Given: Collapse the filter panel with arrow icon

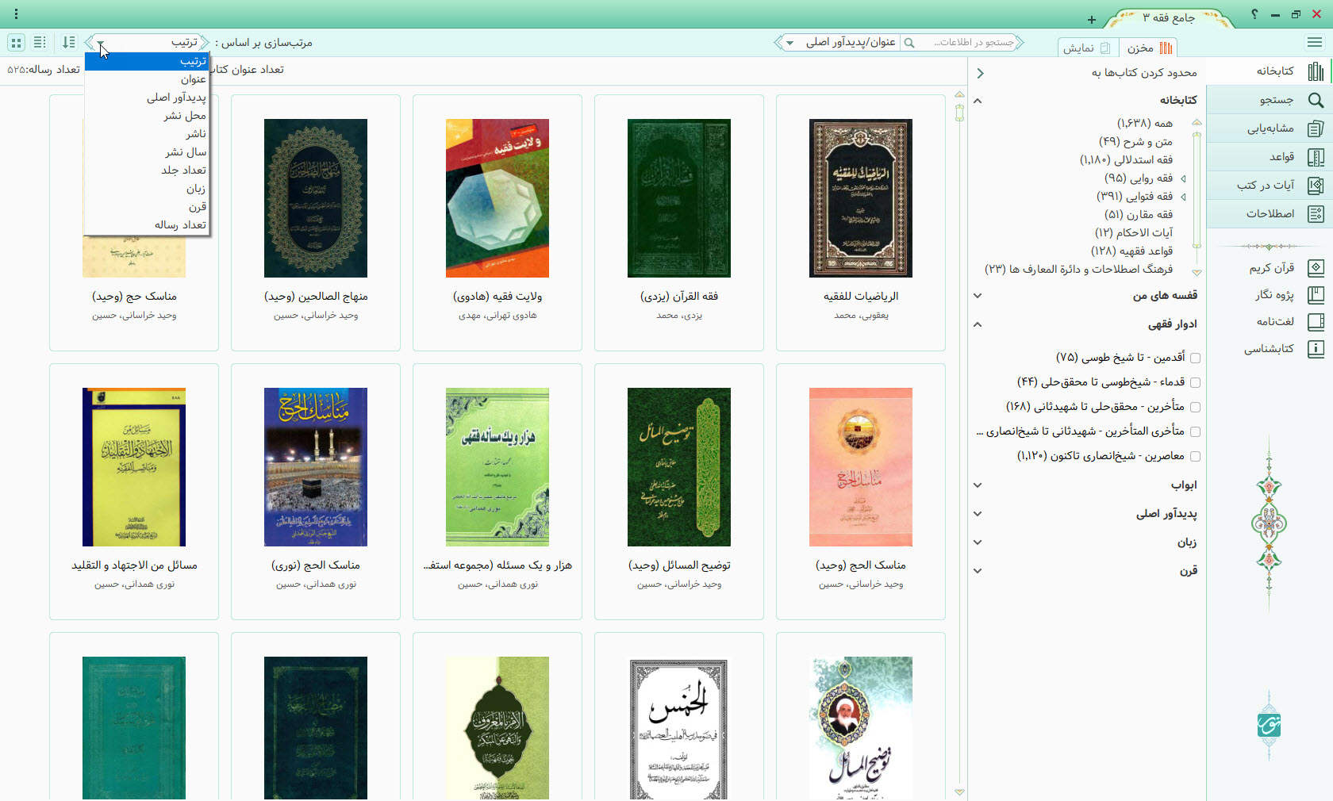Looking at the screenshot, I should [x=980, y=73].
